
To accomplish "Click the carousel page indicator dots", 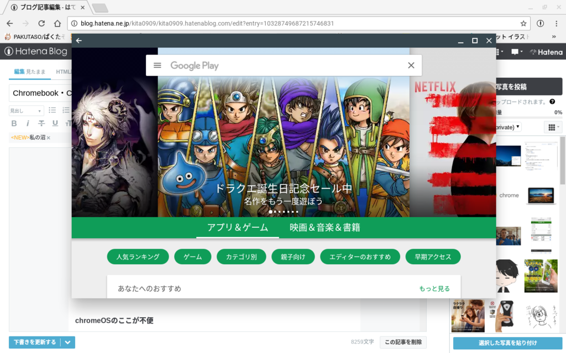I will point(284,212).
